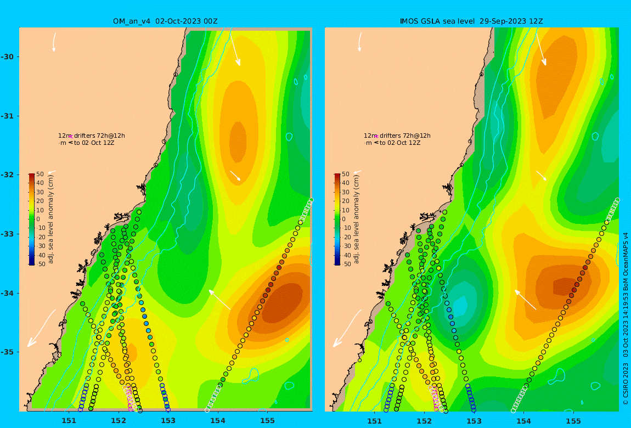Click the magenta drifter marker in OM_an_v4 legend
Screen dimensions: 631x428
click(x=70, y=137)
